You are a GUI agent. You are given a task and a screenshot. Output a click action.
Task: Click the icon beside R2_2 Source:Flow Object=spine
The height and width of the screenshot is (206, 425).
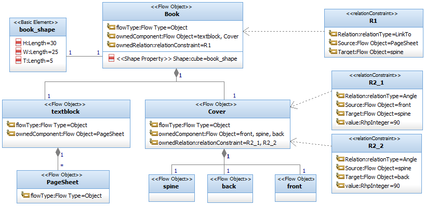(x=340, y=168)
